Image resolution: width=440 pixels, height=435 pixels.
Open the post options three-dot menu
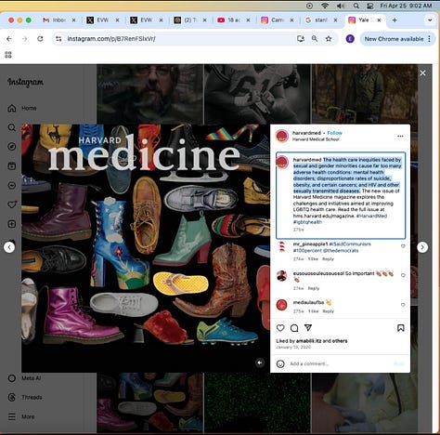click(x=400, y=136)
